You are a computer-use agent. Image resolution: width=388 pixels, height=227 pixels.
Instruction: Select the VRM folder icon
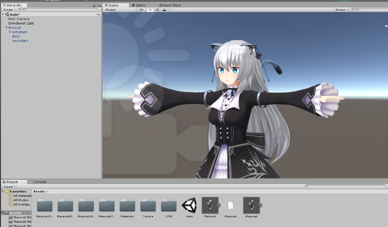(x=169, y=205)
